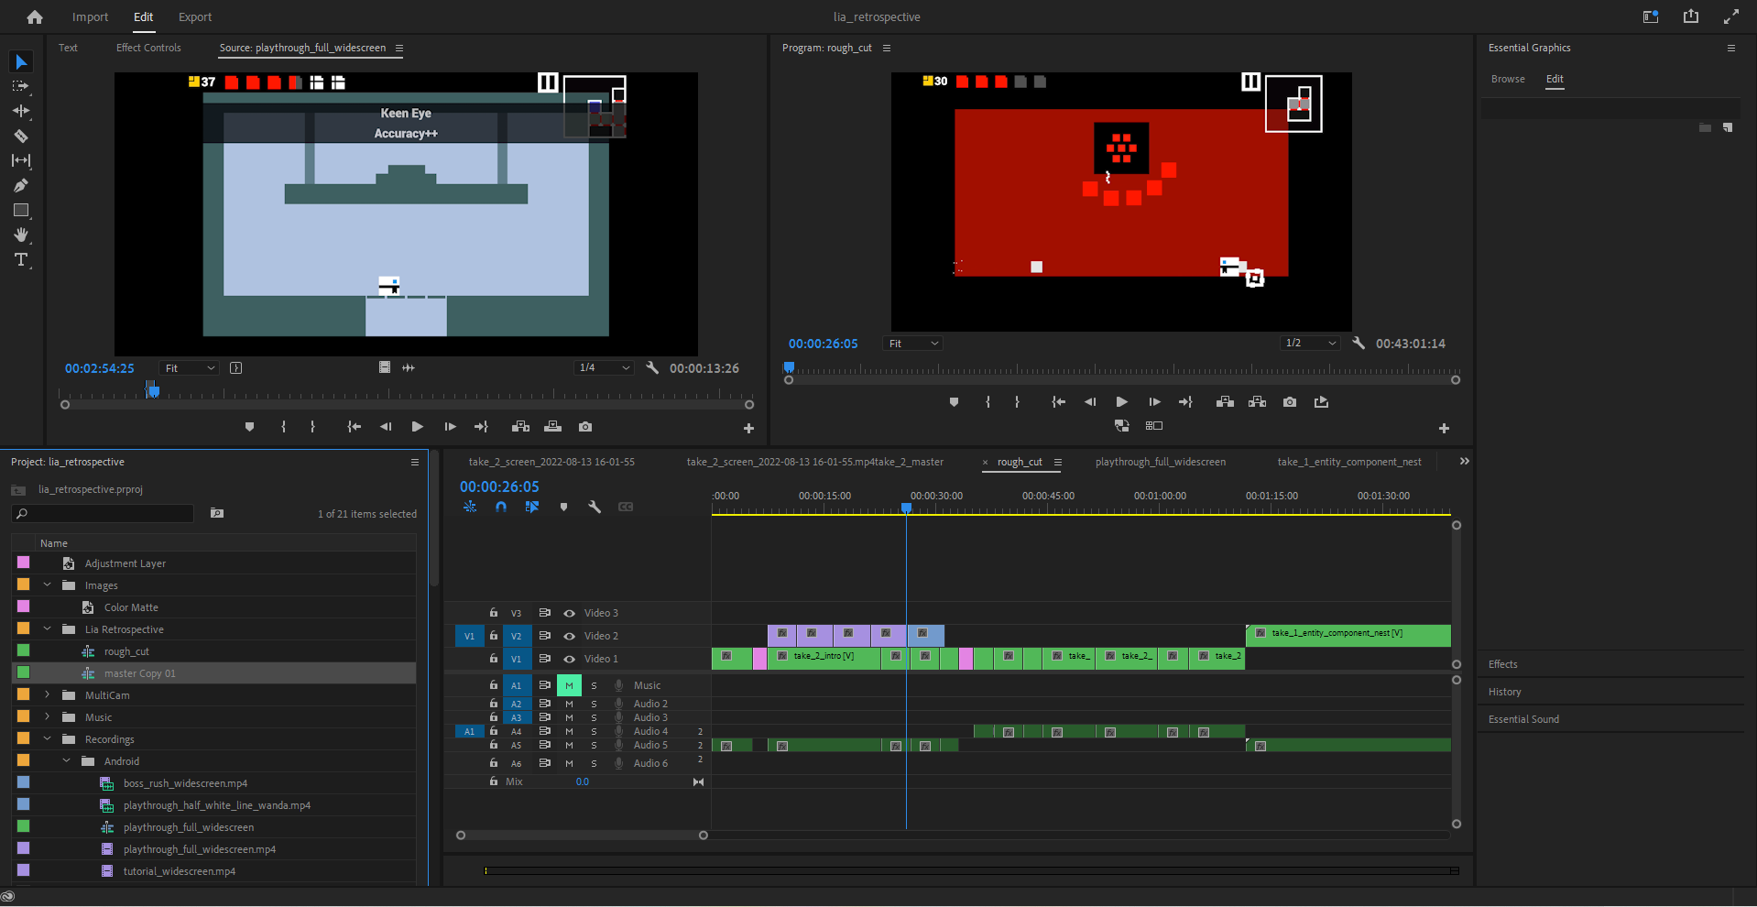Show more timeline tabs overflow arrows
1757x907 pixels.
click(x=1464, y=461)
